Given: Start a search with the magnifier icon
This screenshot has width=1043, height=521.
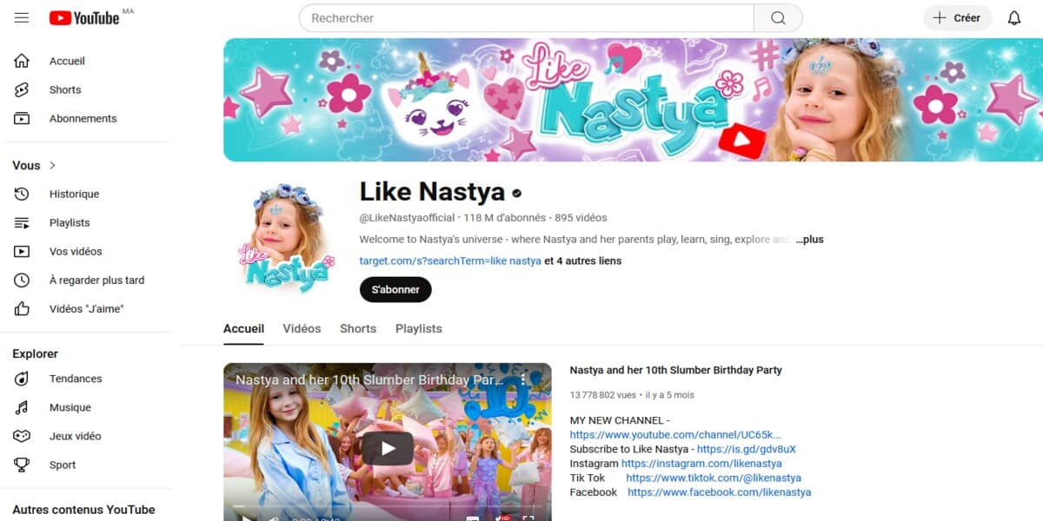Looking at the screenshot, I should (778, 17).
